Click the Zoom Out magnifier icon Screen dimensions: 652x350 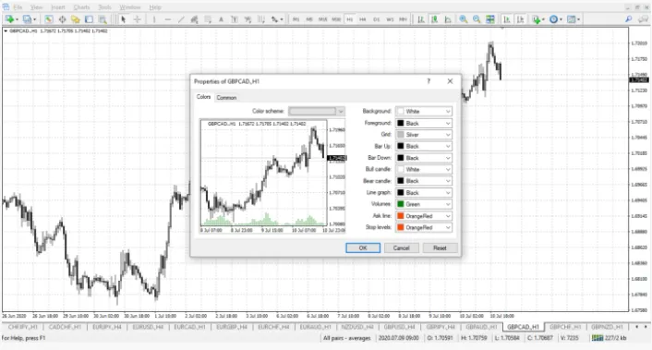click(477, 19)
